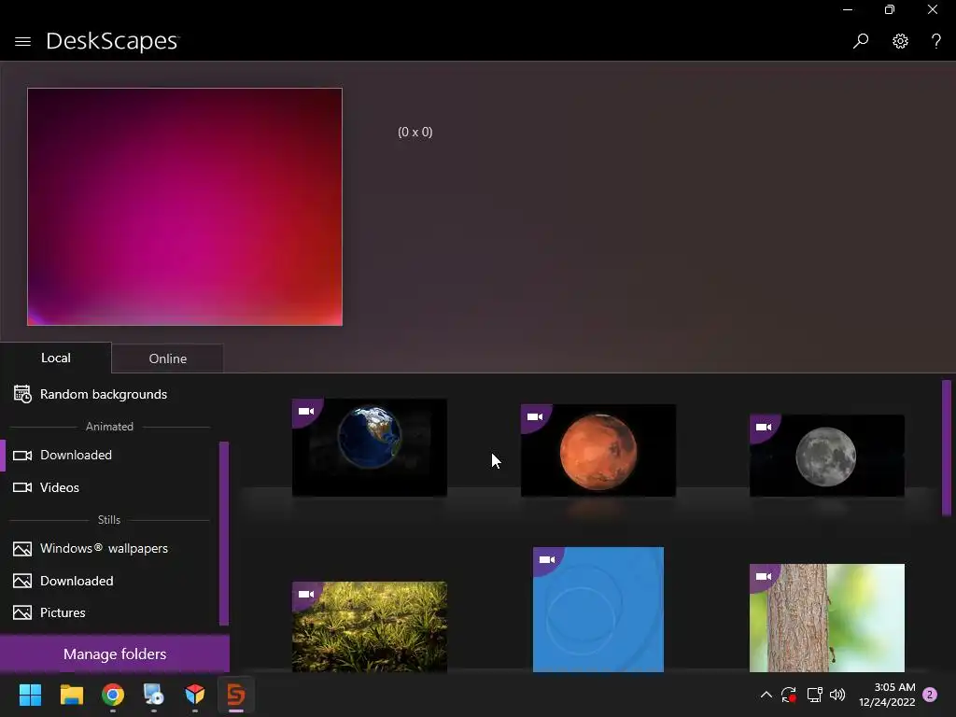
Task: Switch to the Online tab
Action: click(168, 358)
